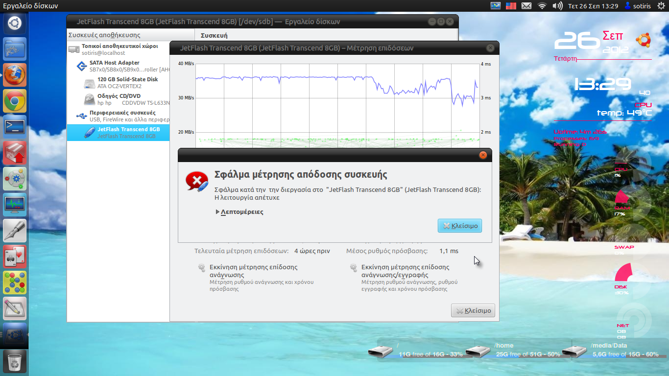Screen dimensions: 669x376
Task: Click Κλείσιμο in the error dialog
Action: (x=460, y=226)
